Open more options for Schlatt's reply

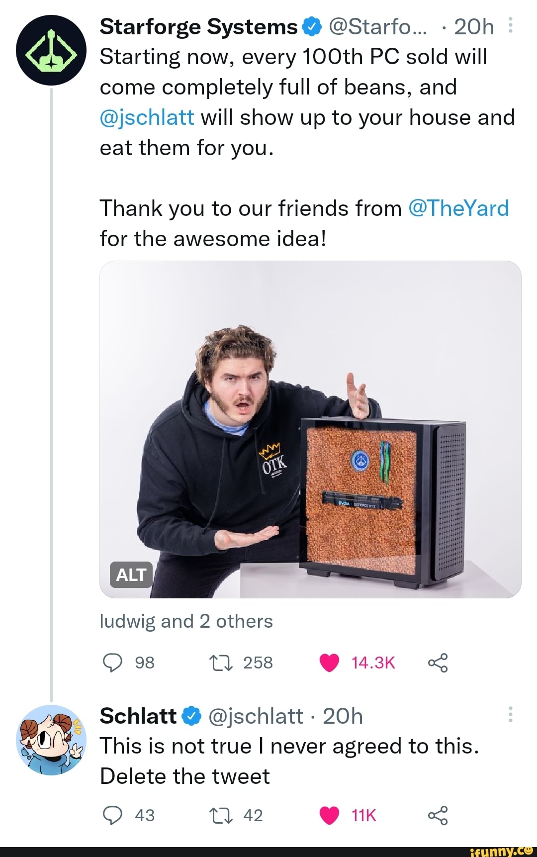pyautogui.click(x=511, y=715)
